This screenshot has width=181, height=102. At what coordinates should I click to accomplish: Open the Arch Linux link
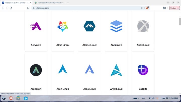tap(63, 89)
